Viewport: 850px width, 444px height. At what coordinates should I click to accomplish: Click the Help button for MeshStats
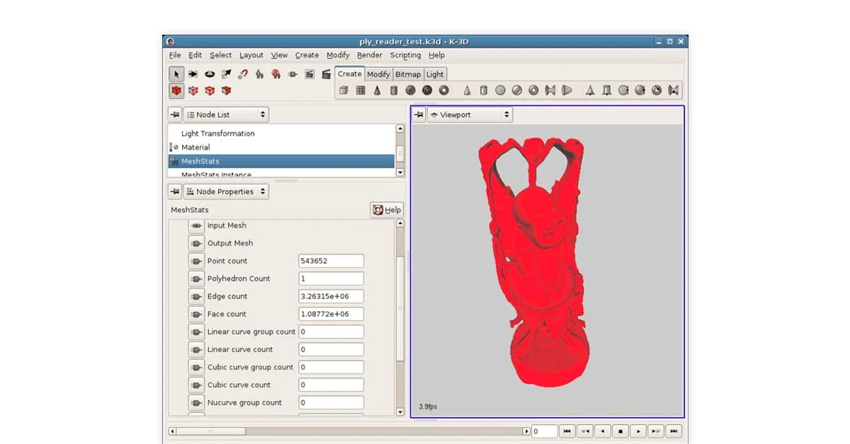[x=386, y=209]
